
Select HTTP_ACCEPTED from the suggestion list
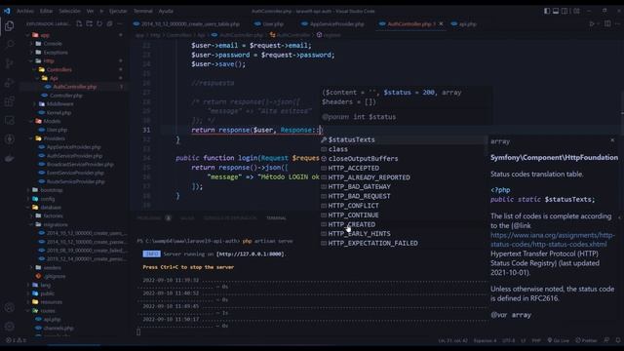(x=404, y=168)
